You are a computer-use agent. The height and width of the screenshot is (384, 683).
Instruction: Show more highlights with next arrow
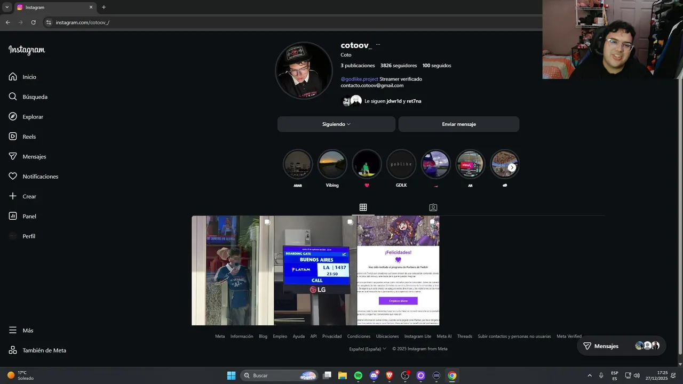(512, 167)
